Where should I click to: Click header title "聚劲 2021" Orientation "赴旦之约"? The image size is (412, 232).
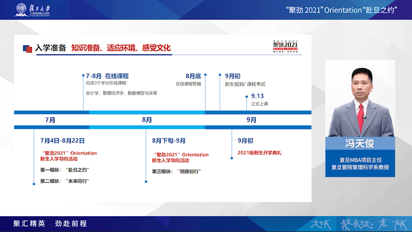point(341,10)
